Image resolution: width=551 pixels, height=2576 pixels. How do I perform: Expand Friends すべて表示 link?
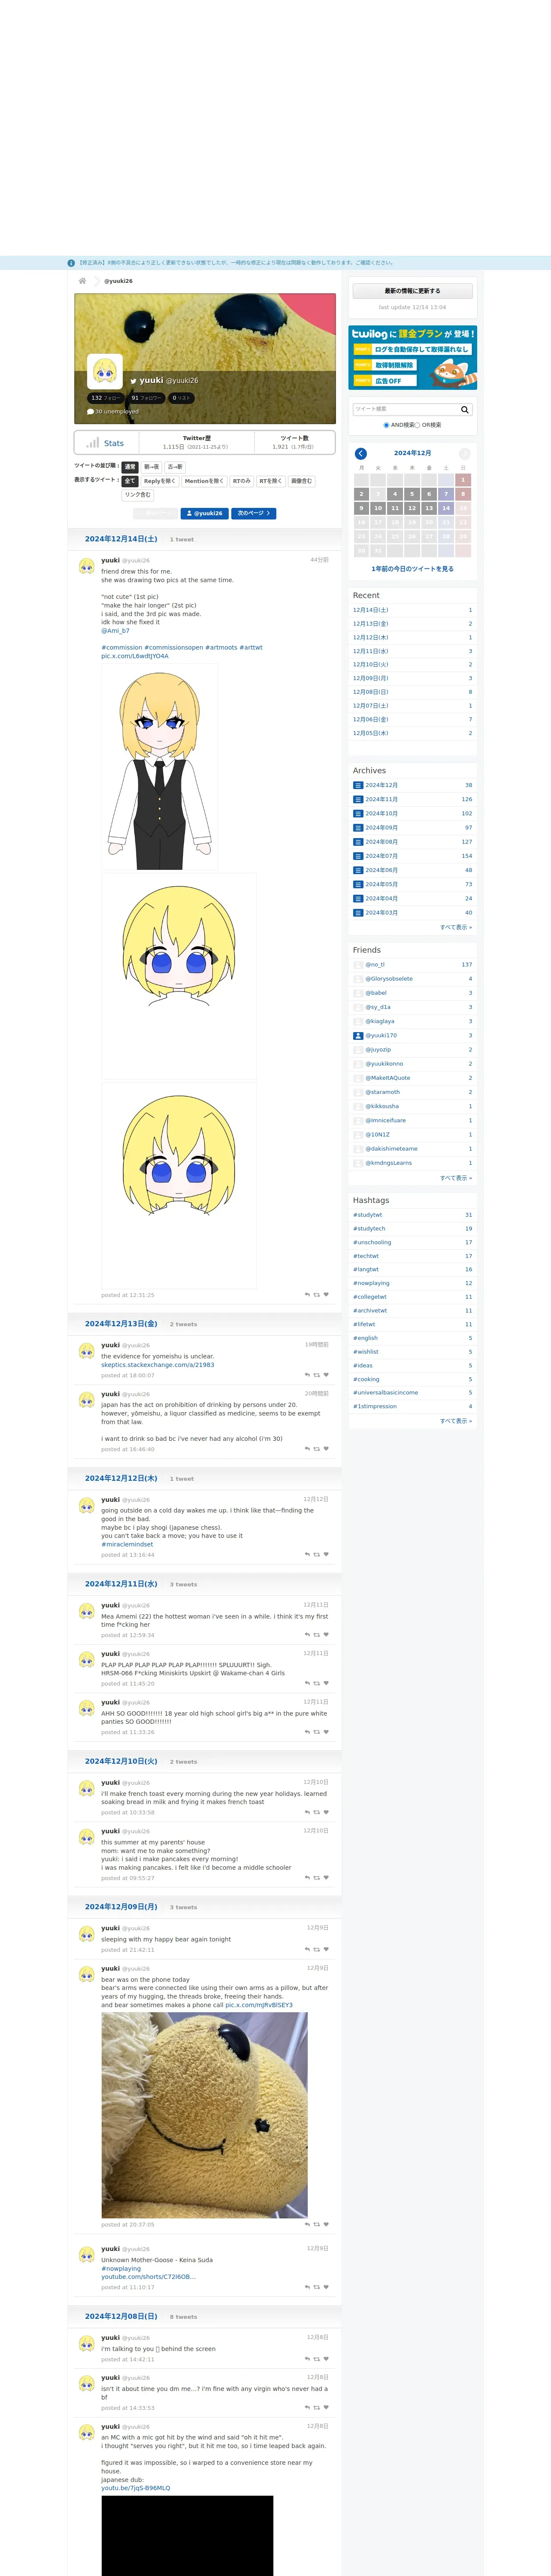456,1178
